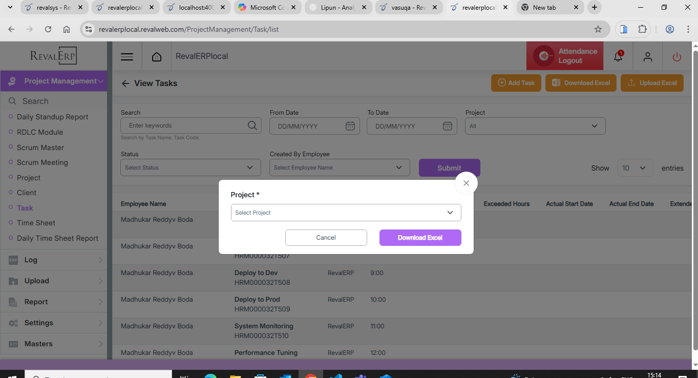Viewport: 698px width, 378px height.
Task: Open Time Sheet in the sidebar
Action: click(x=36, y=223)
